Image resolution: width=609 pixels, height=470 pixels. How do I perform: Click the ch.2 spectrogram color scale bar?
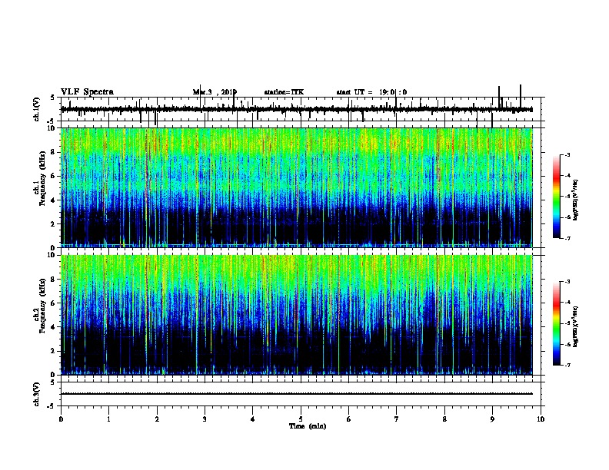pos(556,323)
